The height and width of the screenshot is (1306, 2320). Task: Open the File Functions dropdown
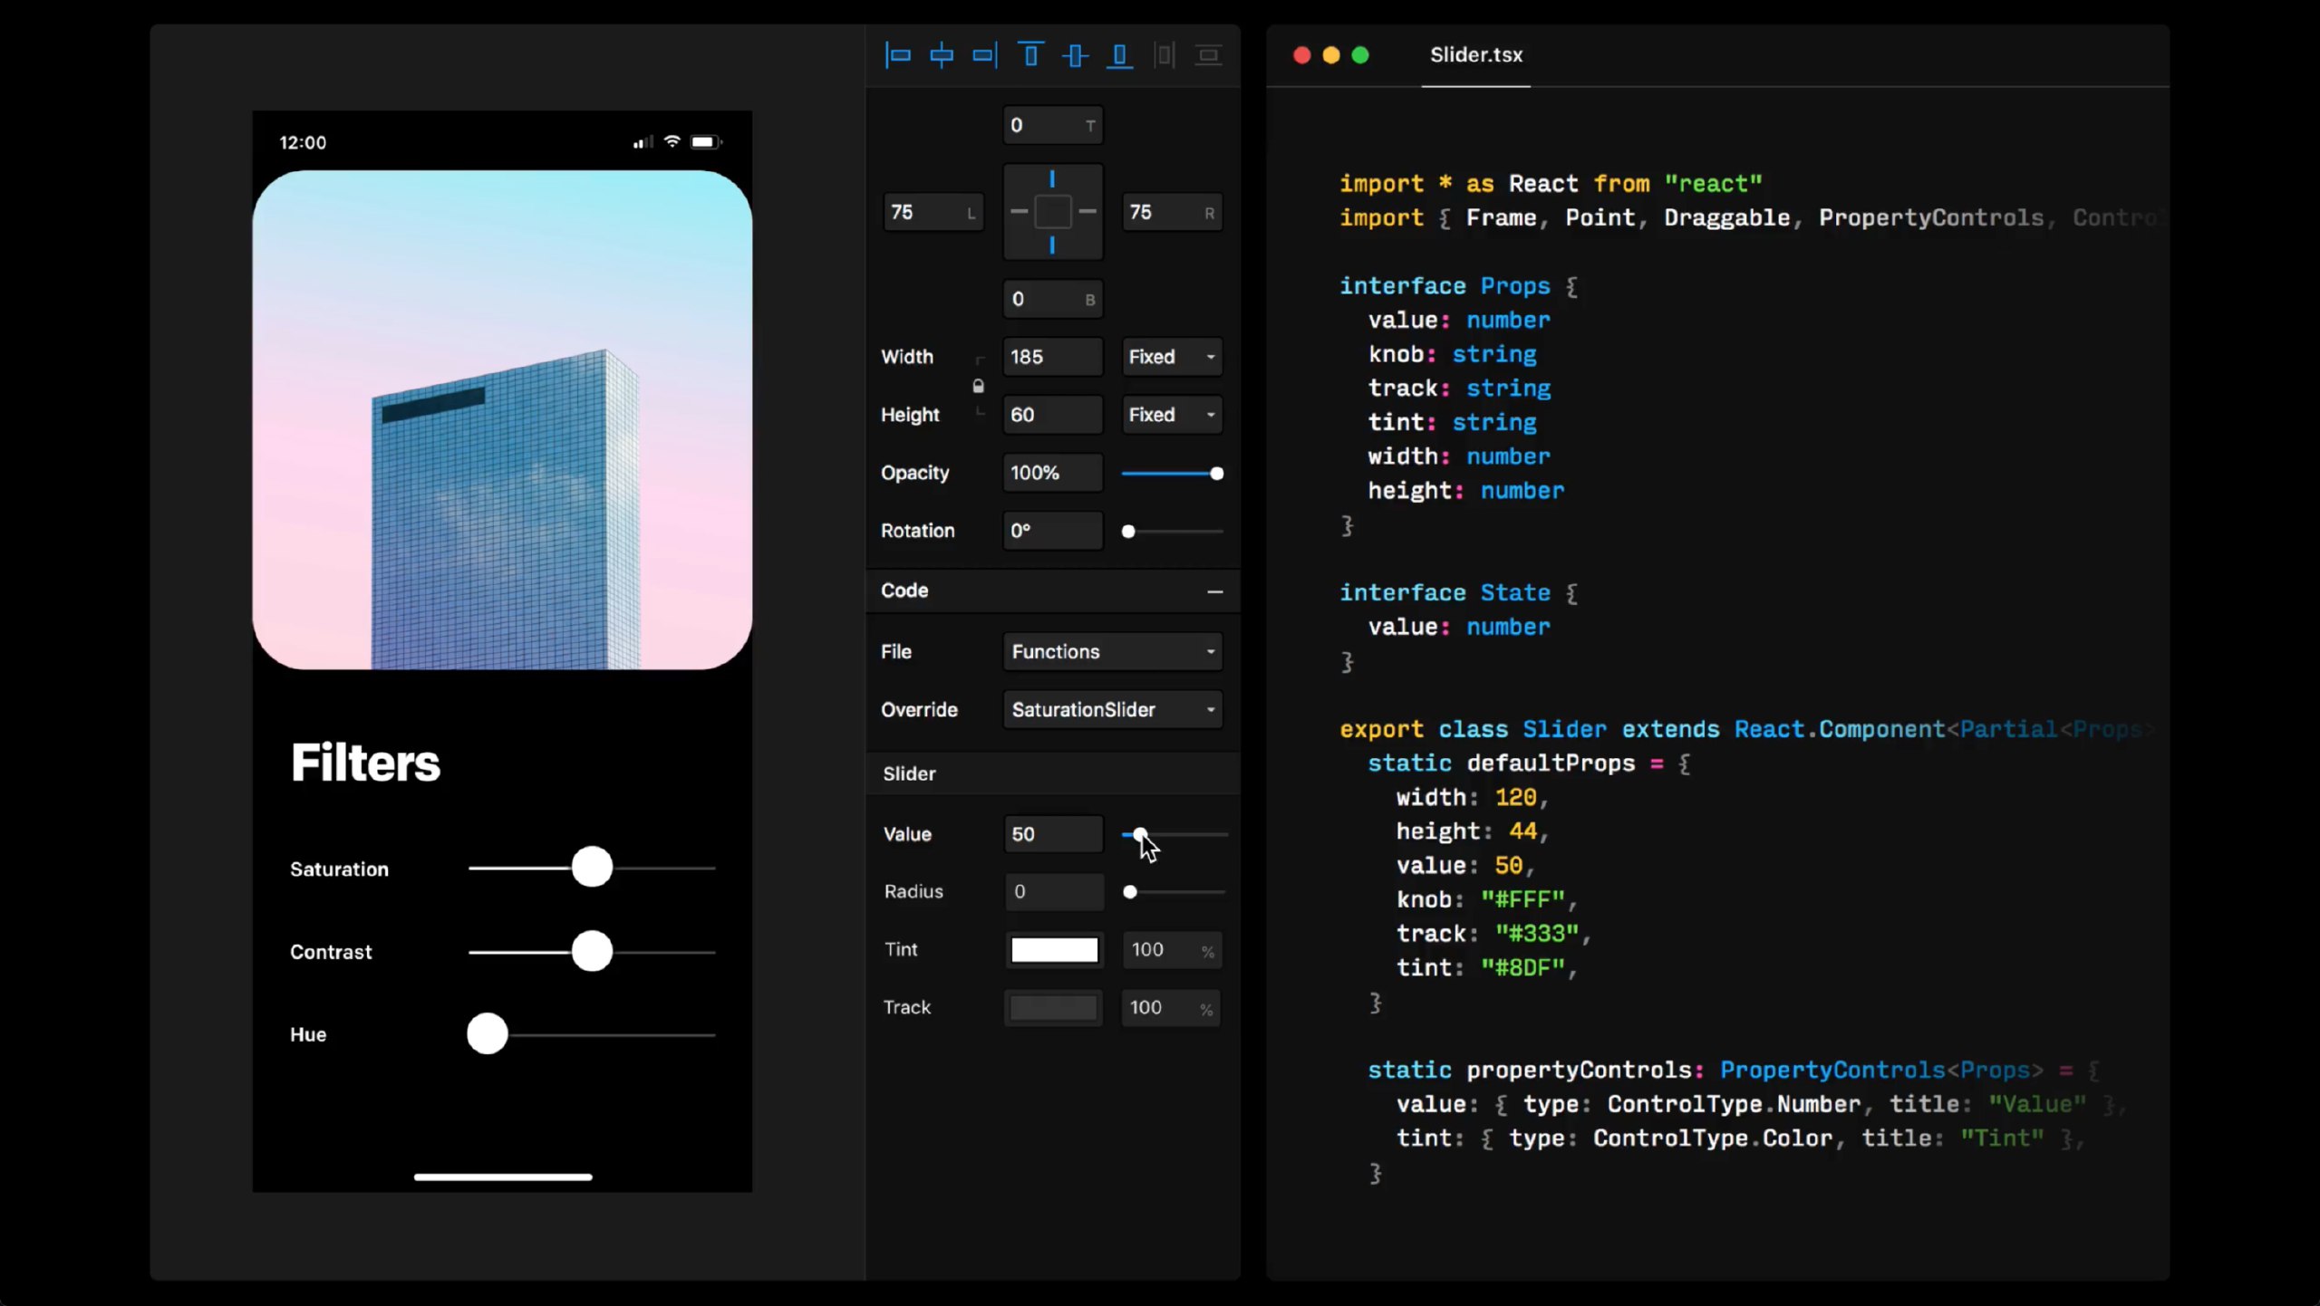point(1113,651)
